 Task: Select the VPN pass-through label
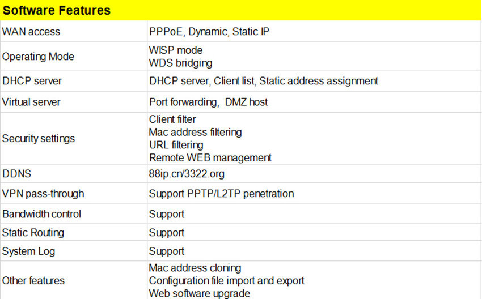(43, 194)
